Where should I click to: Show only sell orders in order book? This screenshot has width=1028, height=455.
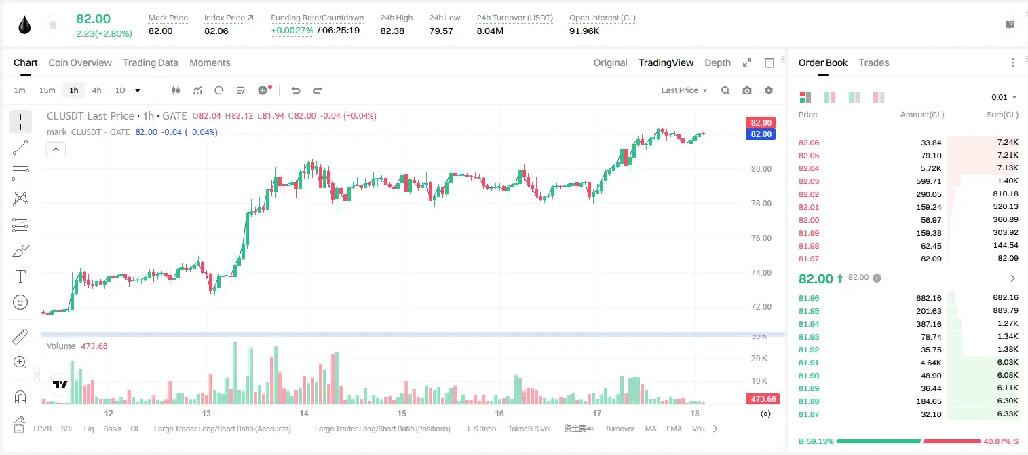879,97
